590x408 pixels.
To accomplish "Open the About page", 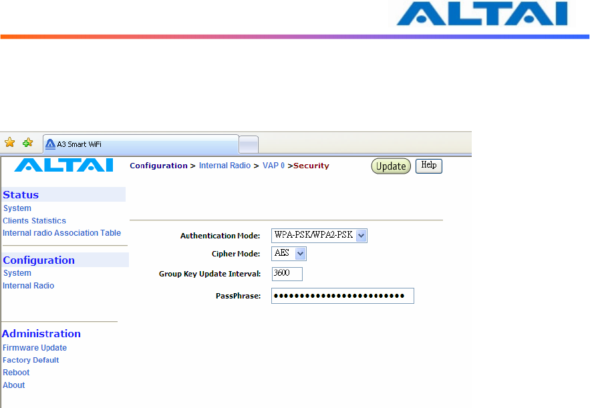I will 14,385.
